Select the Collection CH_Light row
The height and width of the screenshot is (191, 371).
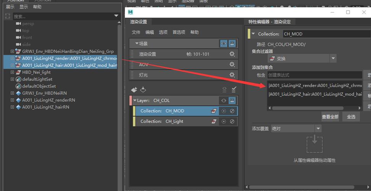click(186, 121)
